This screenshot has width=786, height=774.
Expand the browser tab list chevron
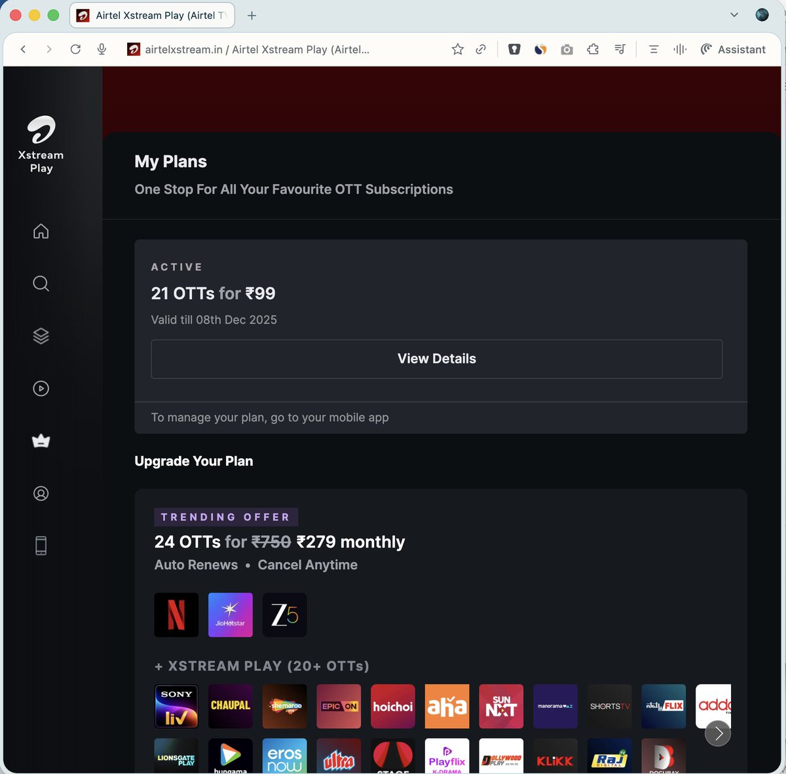[x=734, y=15]
